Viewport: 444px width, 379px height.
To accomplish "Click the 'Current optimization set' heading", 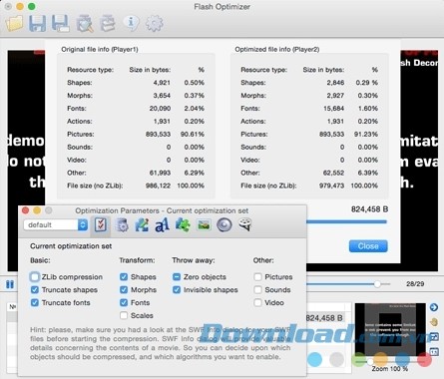I will pyautogui.click(x=71, y=246).
